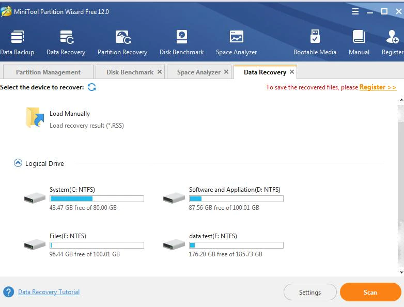Viewport: 404px width, 307px height.
Task: Select the Software and Appliation D: drive icon
Action: (174, 198)
